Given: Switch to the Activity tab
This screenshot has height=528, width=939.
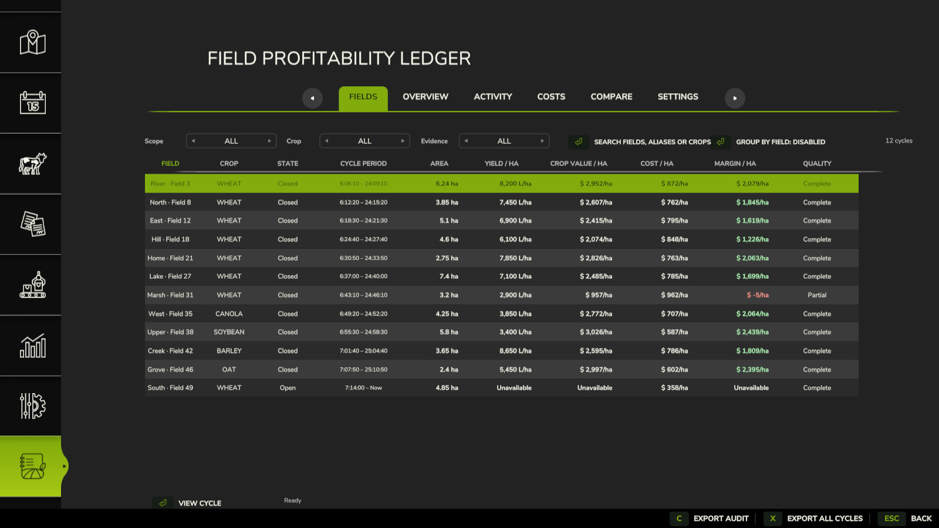Looking at the screenshot, I should (x=493, y=97).
